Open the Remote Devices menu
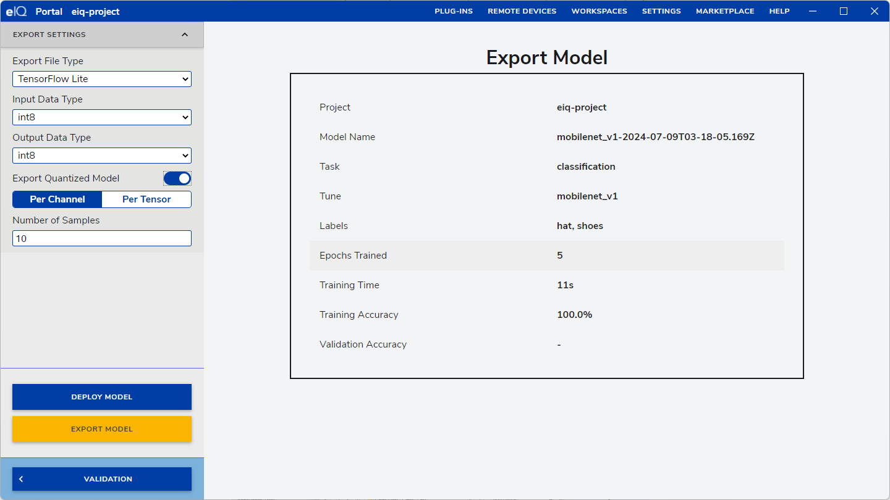Screen dimensions: 890x500 [x=522, y=11]
